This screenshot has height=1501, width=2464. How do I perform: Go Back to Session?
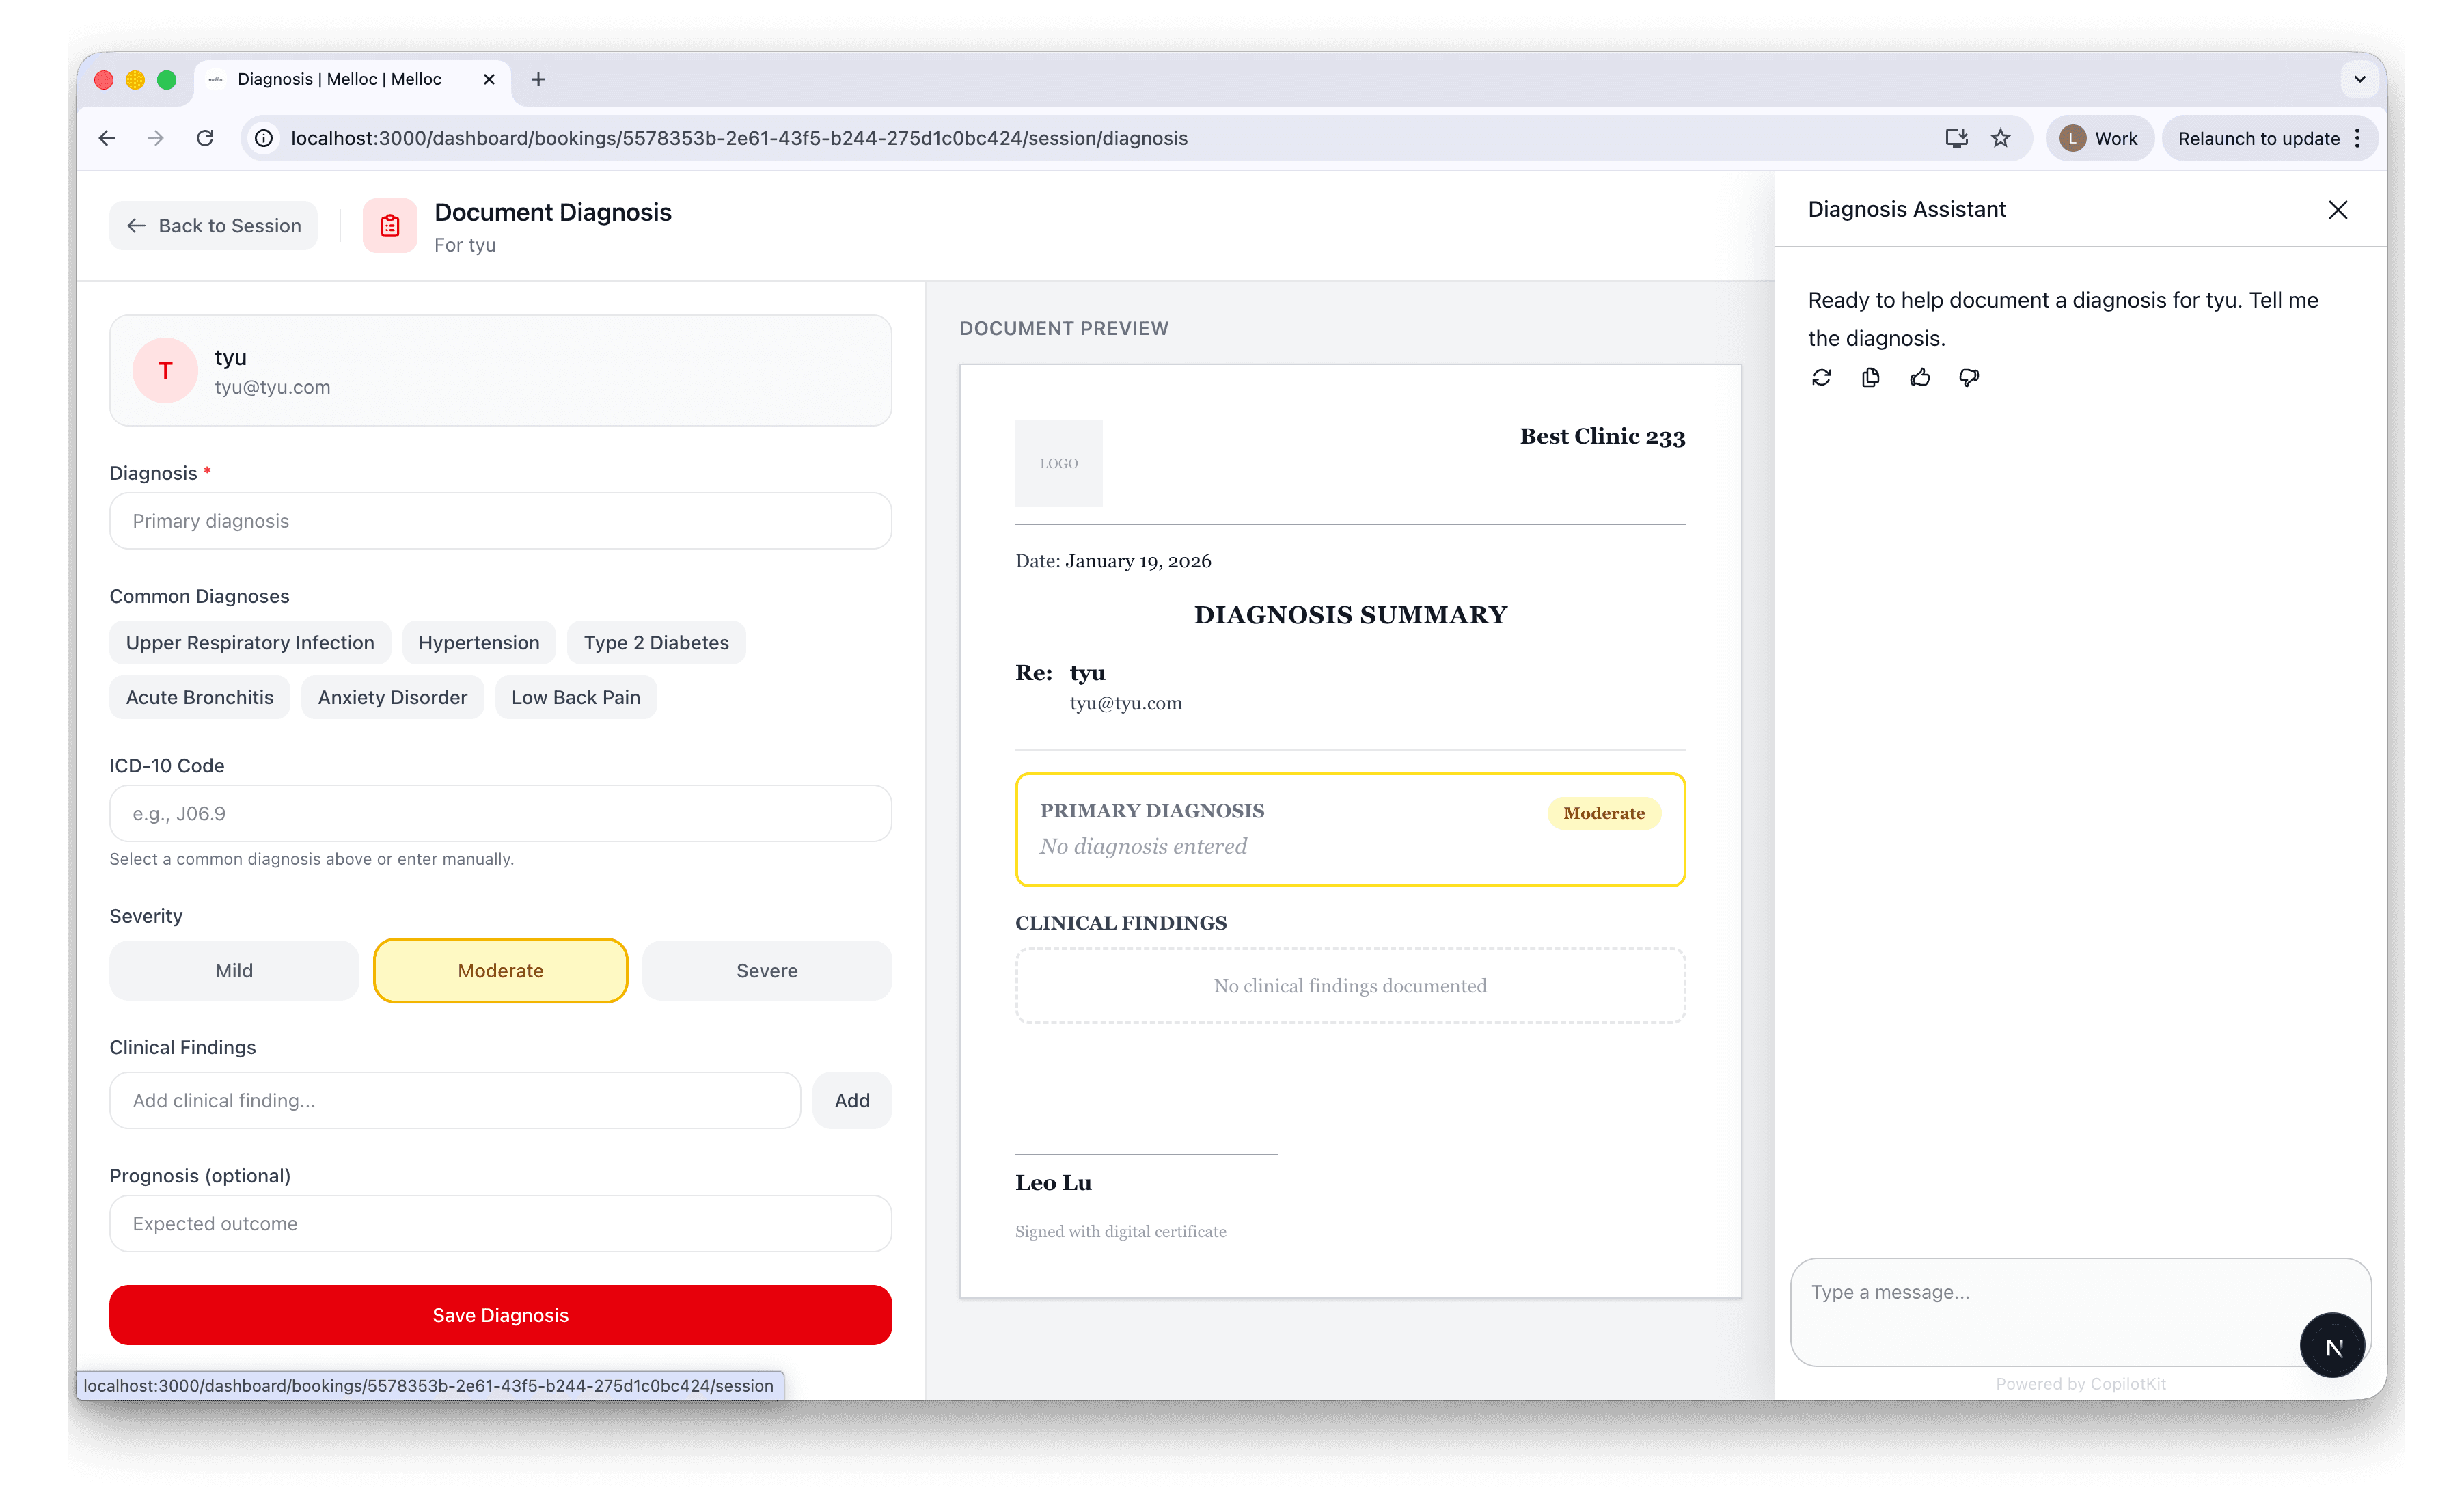click(213, 225)
